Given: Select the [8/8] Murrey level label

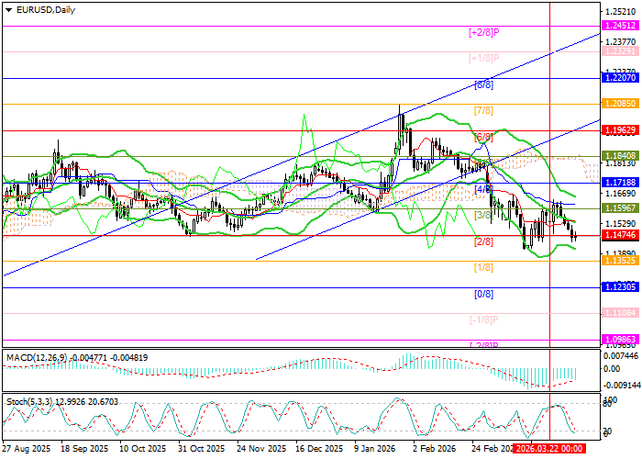Looking at the screenshot, I should [483, 84].
